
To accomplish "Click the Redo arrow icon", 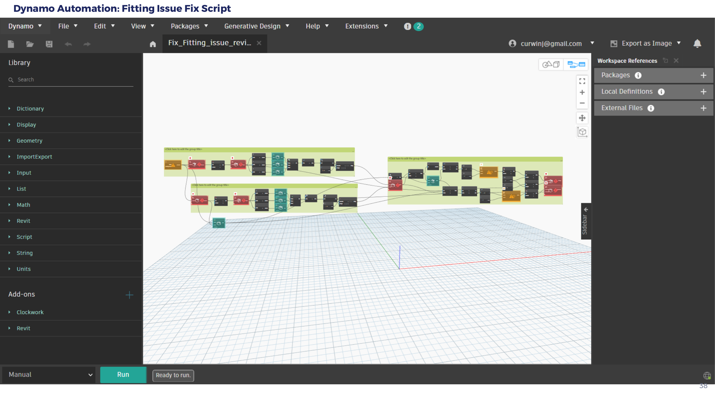I will coord(87,44).
